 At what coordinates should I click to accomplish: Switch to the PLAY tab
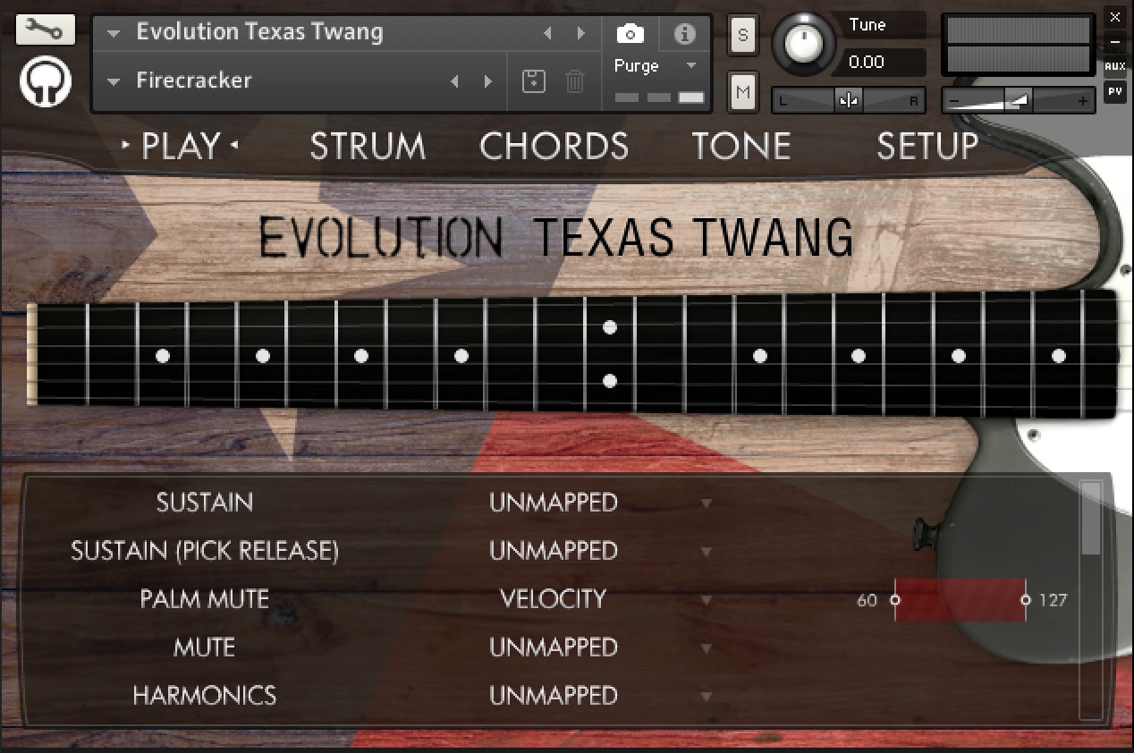(181, 146)
